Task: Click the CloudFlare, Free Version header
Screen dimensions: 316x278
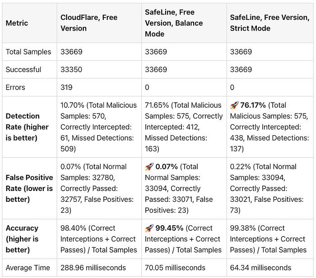Action: coord(99,23)
